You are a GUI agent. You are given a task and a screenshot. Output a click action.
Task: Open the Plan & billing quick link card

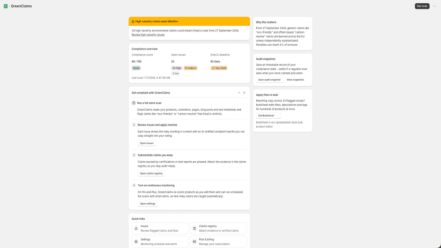pos(218,242)
